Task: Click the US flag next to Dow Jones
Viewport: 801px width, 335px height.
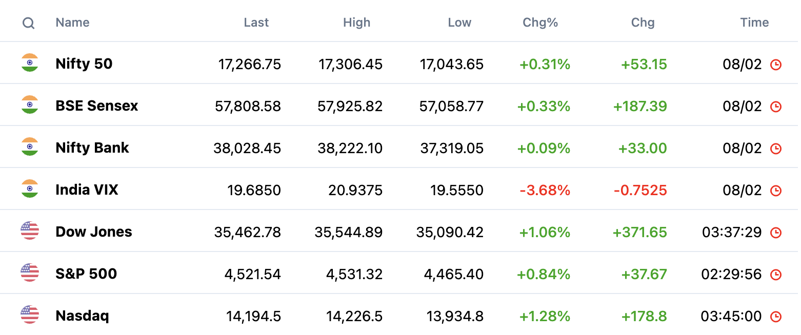Action: [30, 231]
